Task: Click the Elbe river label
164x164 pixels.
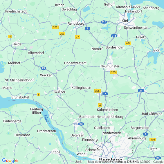Action: click(x=46, y=118)
